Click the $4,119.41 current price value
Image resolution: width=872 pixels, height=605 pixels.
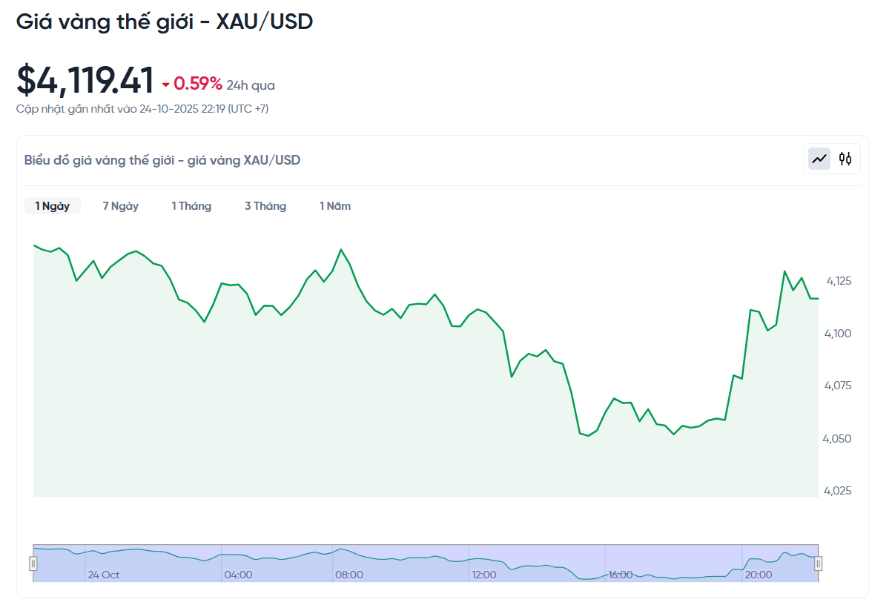click(85, 80)
